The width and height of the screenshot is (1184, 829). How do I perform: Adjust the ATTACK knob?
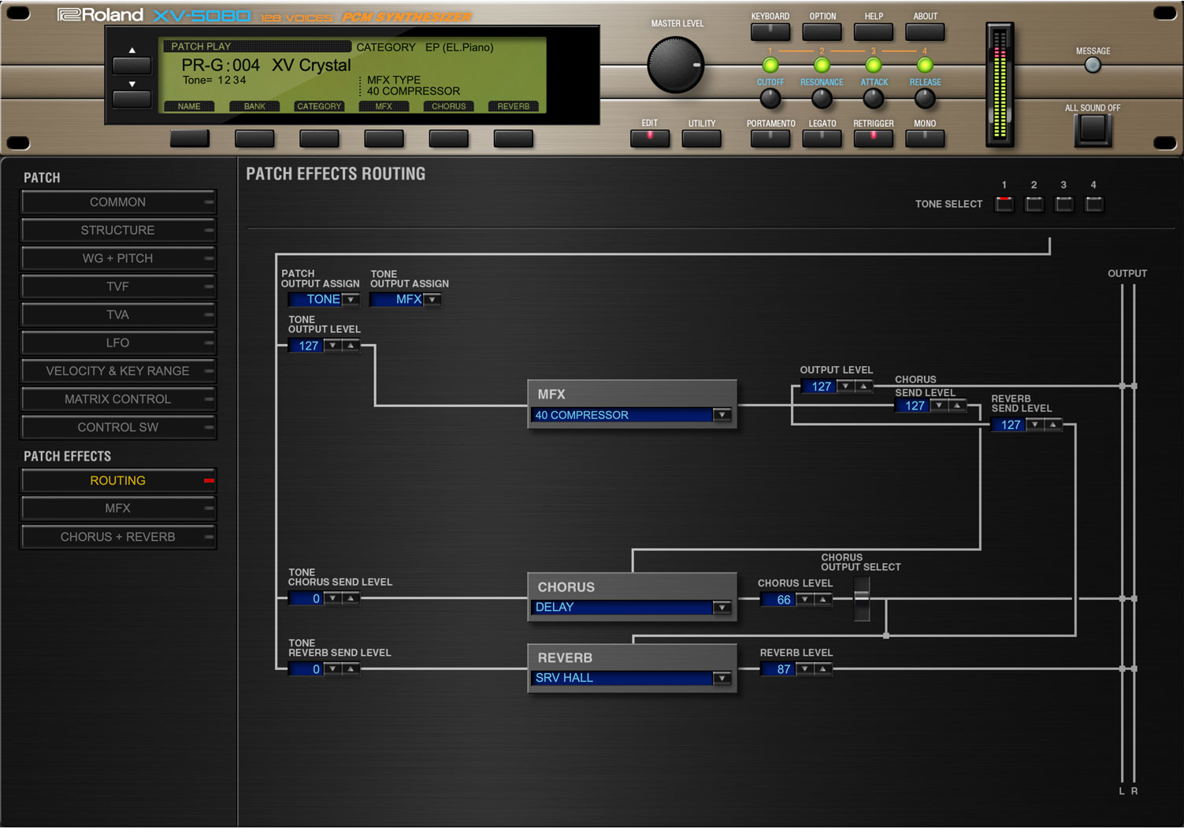tap(873, 98)
